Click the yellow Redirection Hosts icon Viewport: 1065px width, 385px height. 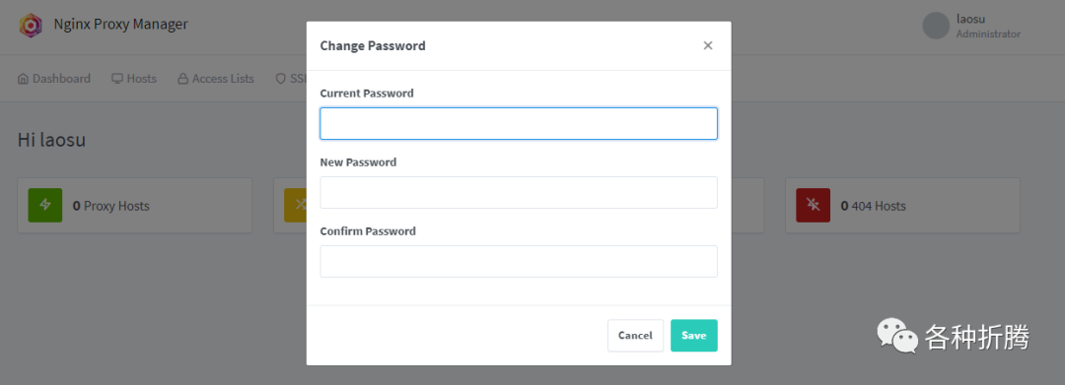(295, 206)
